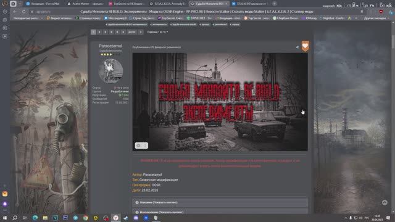Switch to Yandex Browser on the taskbar
This screenshot has height=222, width=395.
115,218
